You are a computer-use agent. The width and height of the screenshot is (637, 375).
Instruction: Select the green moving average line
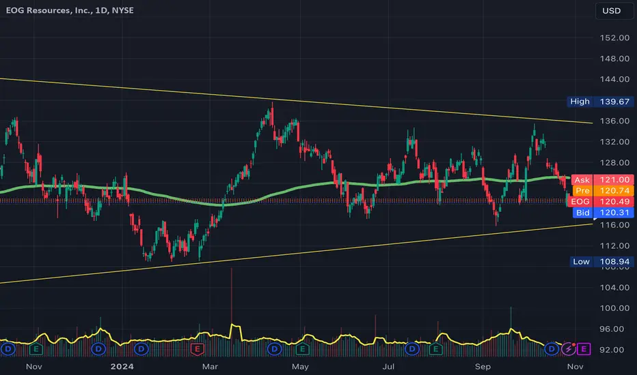coord(284,190)
